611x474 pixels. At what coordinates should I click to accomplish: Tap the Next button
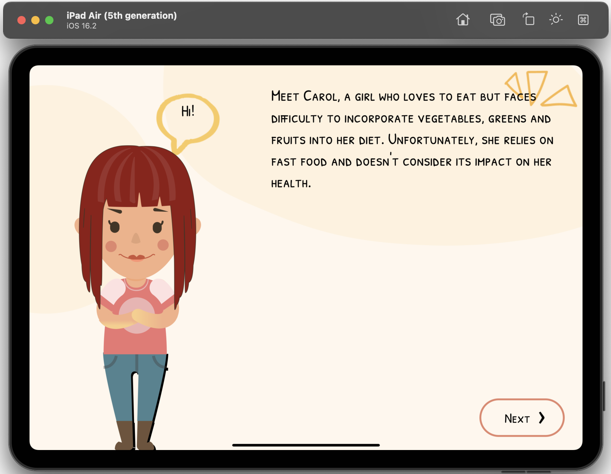[522, 417]
